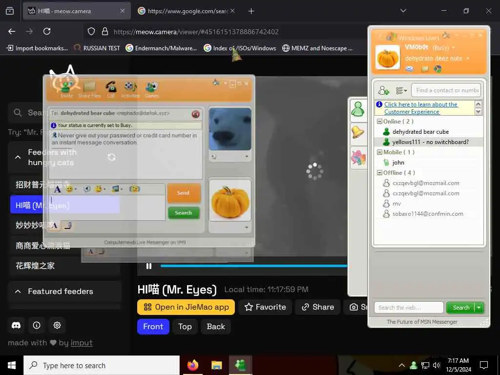Block this contact with red icon

coord(195,114)
